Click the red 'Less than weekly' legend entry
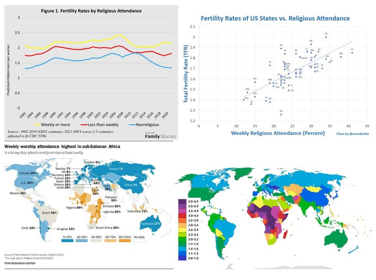The width and height of the screenshot is (376, 280). pos(100,124)
